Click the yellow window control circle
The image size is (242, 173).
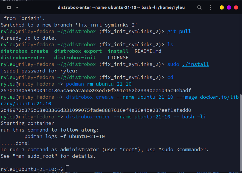221,7
